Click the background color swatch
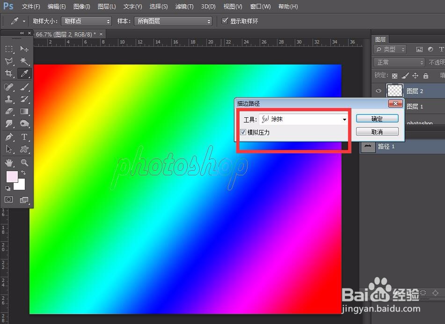 click(x=21, y=186)
